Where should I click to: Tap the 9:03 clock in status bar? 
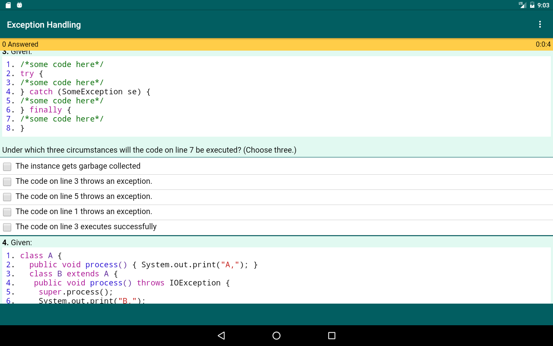[x=543, y=5]
